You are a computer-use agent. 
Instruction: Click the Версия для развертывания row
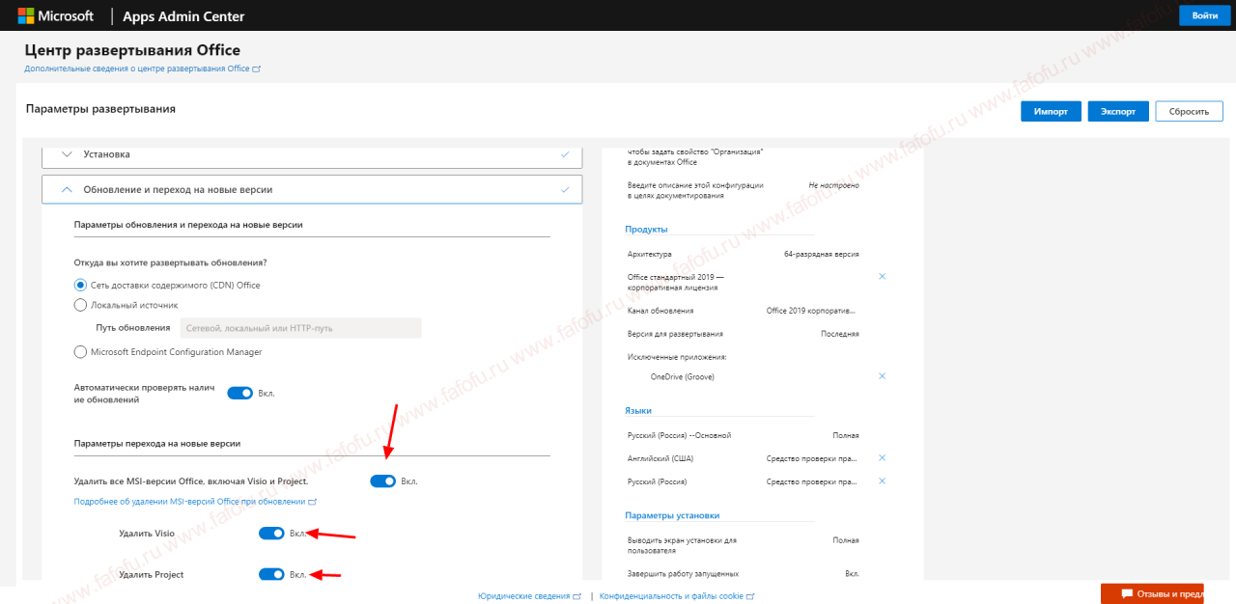point(743,334)
